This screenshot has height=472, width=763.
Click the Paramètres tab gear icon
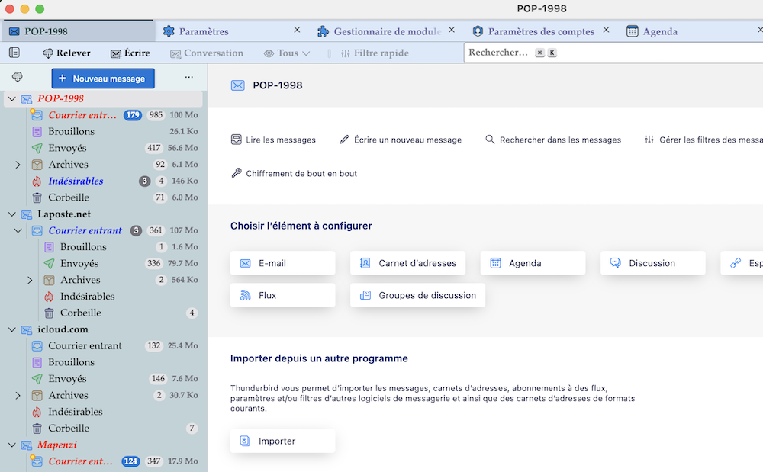[x=169, y=31]
